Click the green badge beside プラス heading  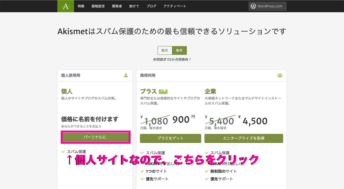point(163,91)
